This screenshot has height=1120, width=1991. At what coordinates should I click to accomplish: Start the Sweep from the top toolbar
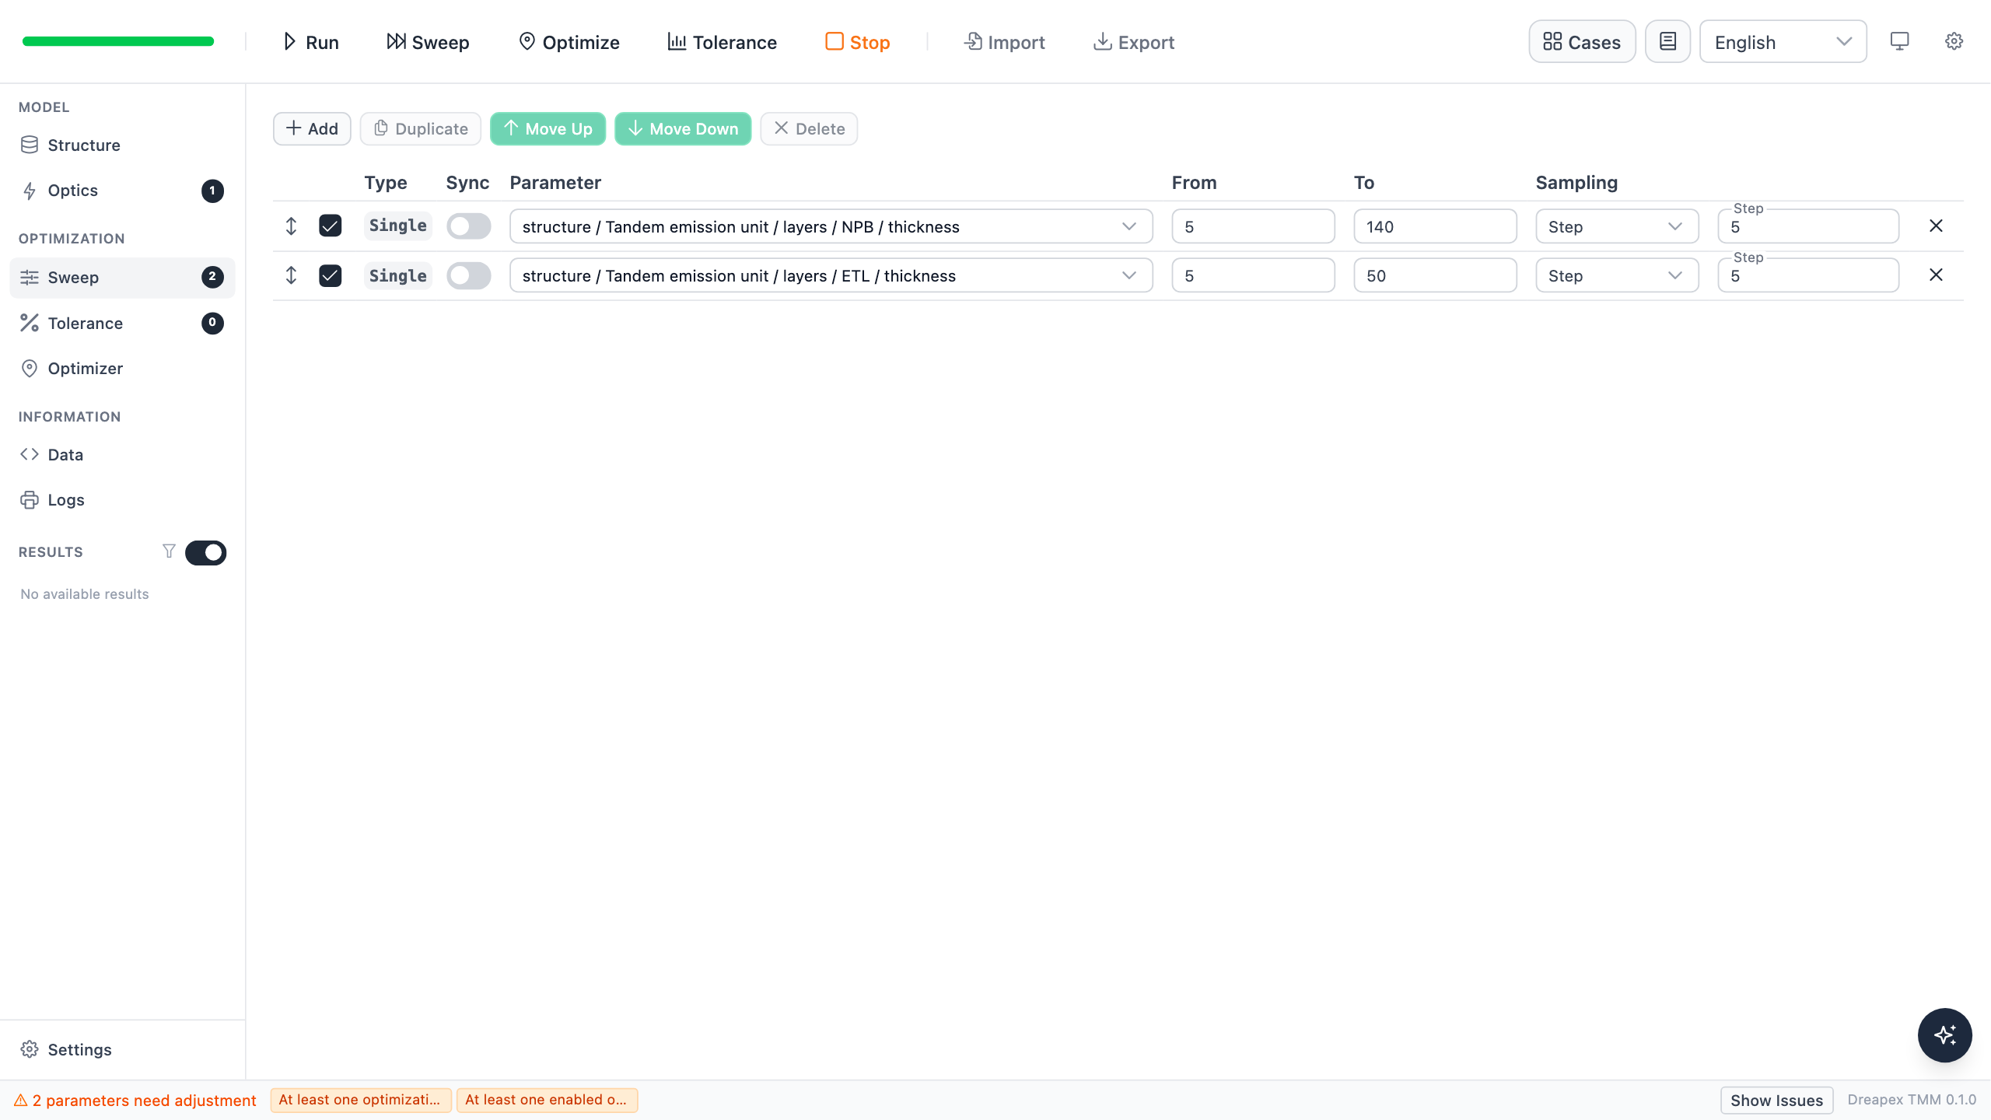click(x=428, y=42)
